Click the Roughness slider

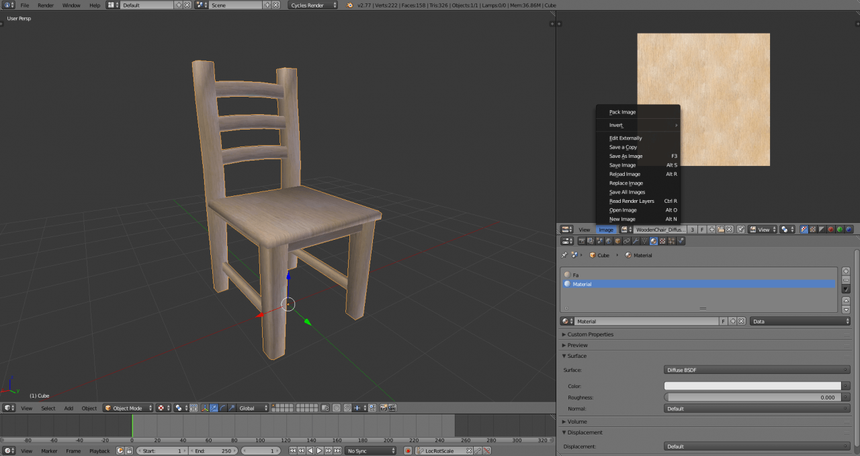point(752,398)
